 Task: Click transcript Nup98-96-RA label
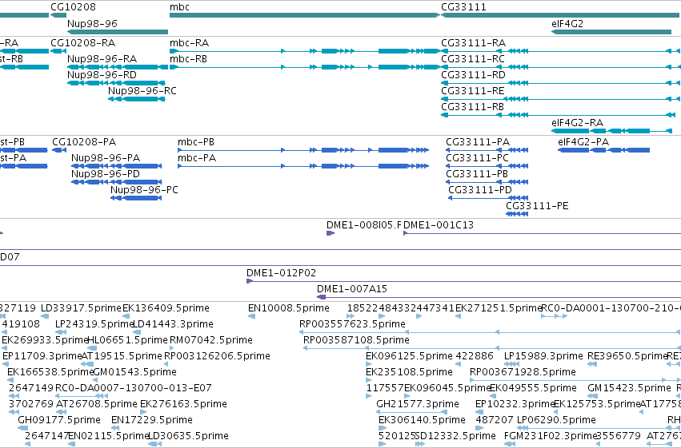coord(102,59)
